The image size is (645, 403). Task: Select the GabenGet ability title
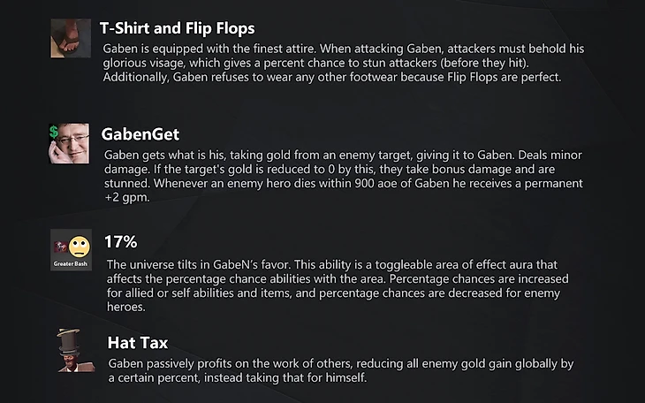[x=140, y=134]
